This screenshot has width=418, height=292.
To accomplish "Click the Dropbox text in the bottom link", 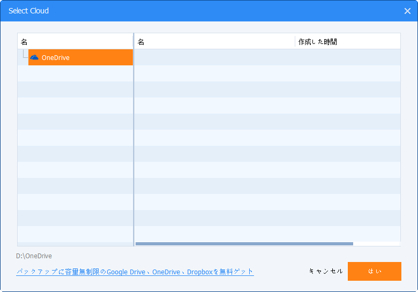I will [x=200, y=272].
